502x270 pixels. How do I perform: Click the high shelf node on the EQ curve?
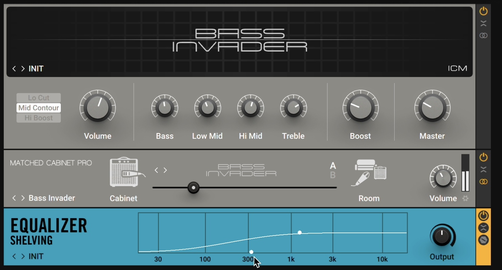pos(299,232)
